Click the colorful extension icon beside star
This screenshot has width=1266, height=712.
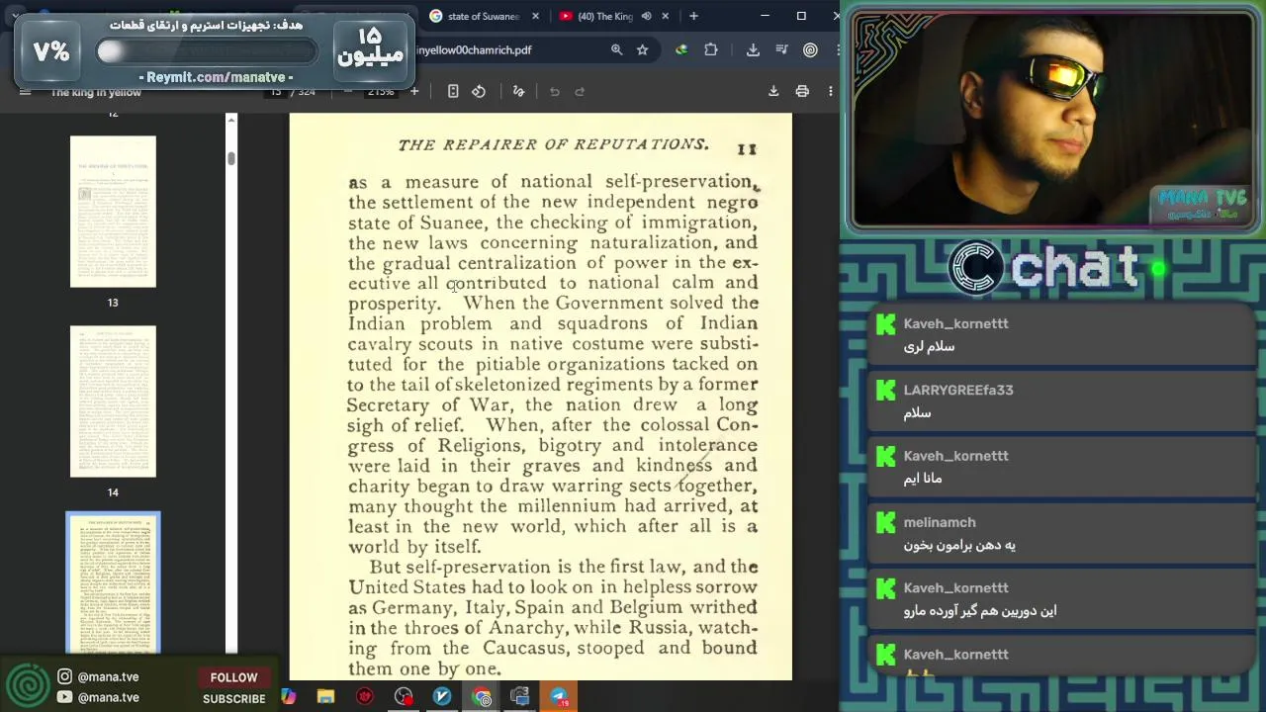coord(681,49)
